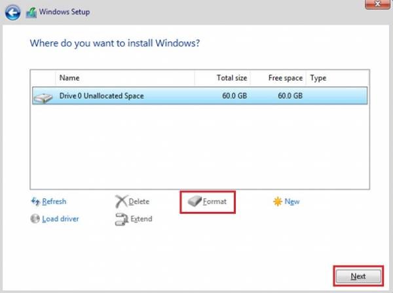Screen dimensions: 393x293
Task: Click the Delete link text
Action: pos(139,201)
